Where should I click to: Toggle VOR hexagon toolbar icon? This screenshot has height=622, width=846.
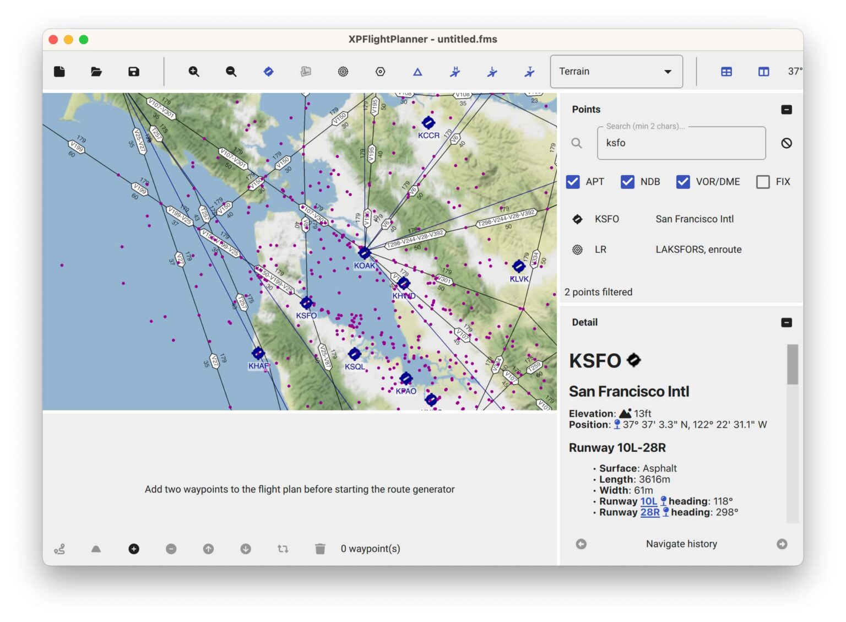click(381, 72)
